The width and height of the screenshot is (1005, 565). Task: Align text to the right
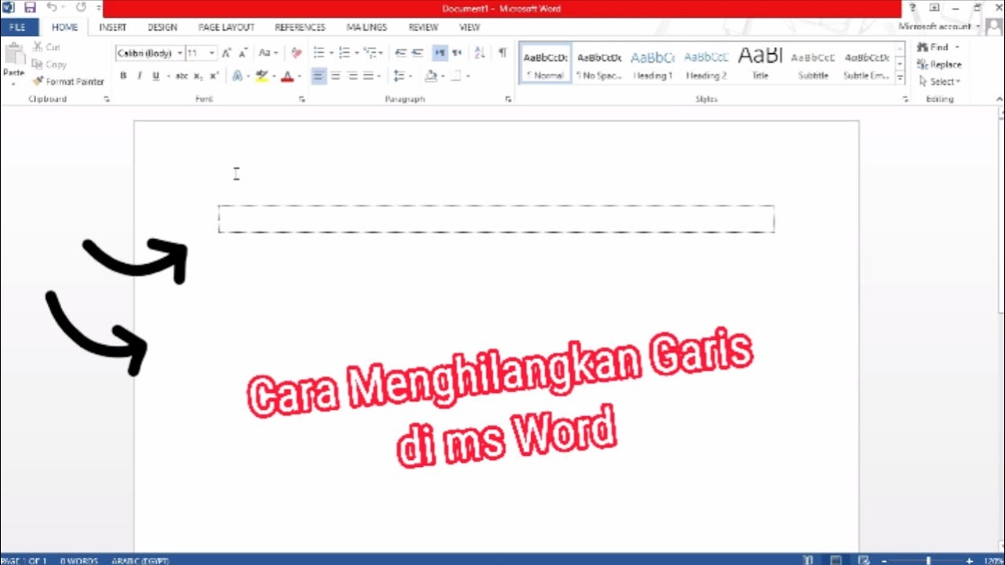click(x=353, y=76)
